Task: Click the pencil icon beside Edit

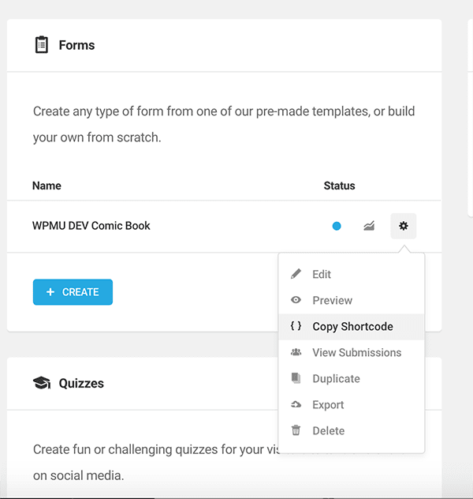Action: (296, 274)
